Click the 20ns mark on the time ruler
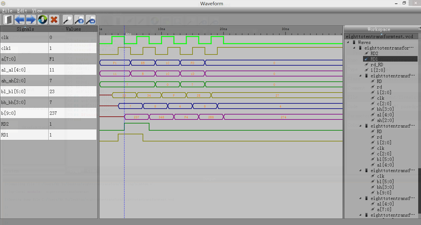 click(223, 29)
